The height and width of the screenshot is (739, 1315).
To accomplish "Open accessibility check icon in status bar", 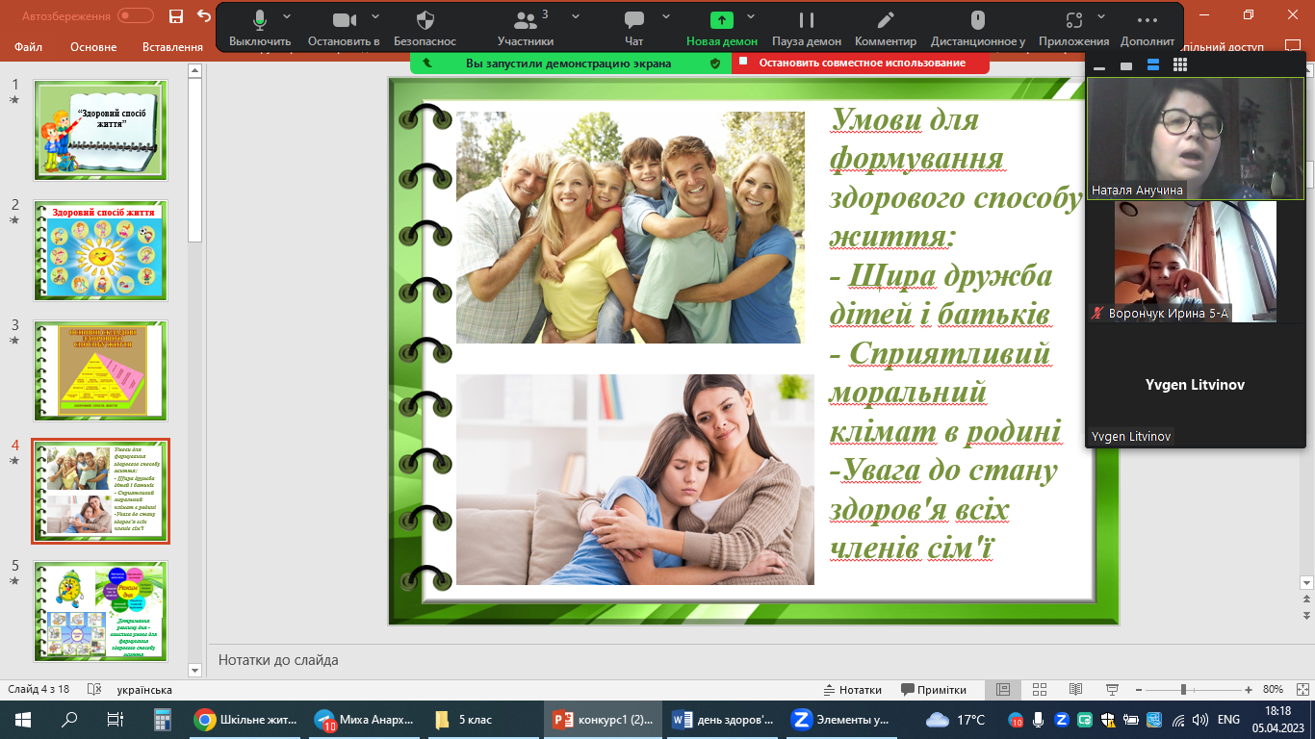I will tap(94, 689).
